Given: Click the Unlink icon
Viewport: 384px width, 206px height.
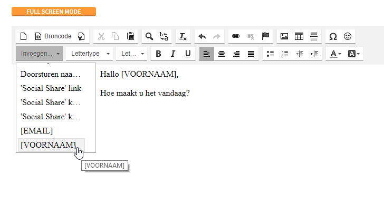Looking at the screenshot, I should pos(251,36).
